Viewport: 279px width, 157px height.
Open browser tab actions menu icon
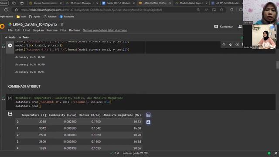pyautogui.click(x=22, y=3)
